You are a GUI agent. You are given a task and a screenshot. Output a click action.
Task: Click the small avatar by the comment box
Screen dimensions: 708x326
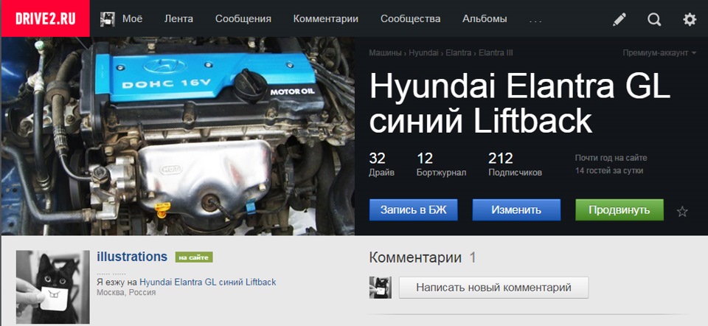(381, 288)
